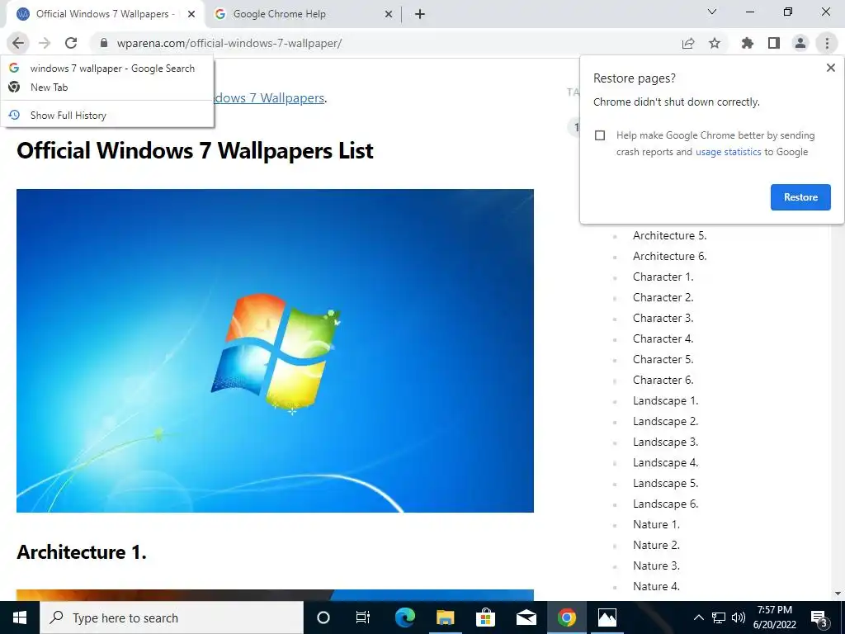Go to Character 1 entry
Image resolution: width=845 pixels, height=634 pixels.
click(x=663, y=277)
